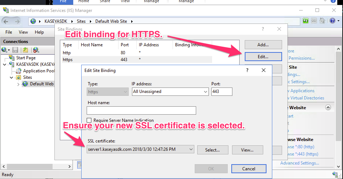Click the Site Bindings help question mark

[x=263, y=29]
